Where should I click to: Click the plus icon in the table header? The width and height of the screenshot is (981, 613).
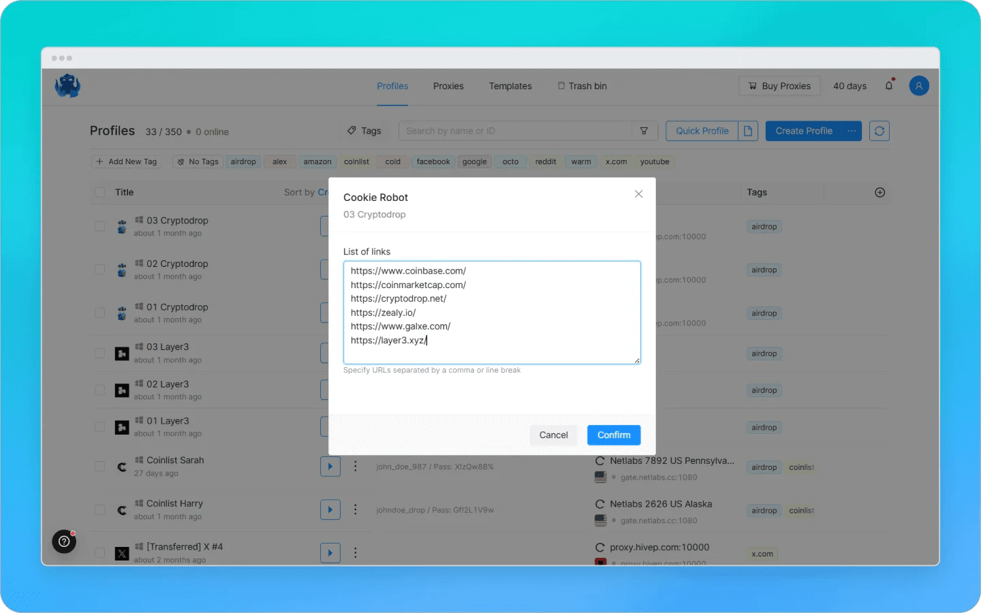[880, 193]
